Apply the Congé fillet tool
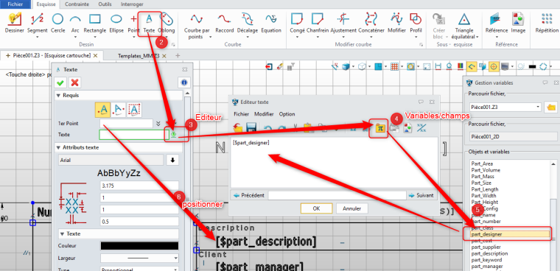The height and width of the screenshot is (271, 560). (x=297, y=23)
